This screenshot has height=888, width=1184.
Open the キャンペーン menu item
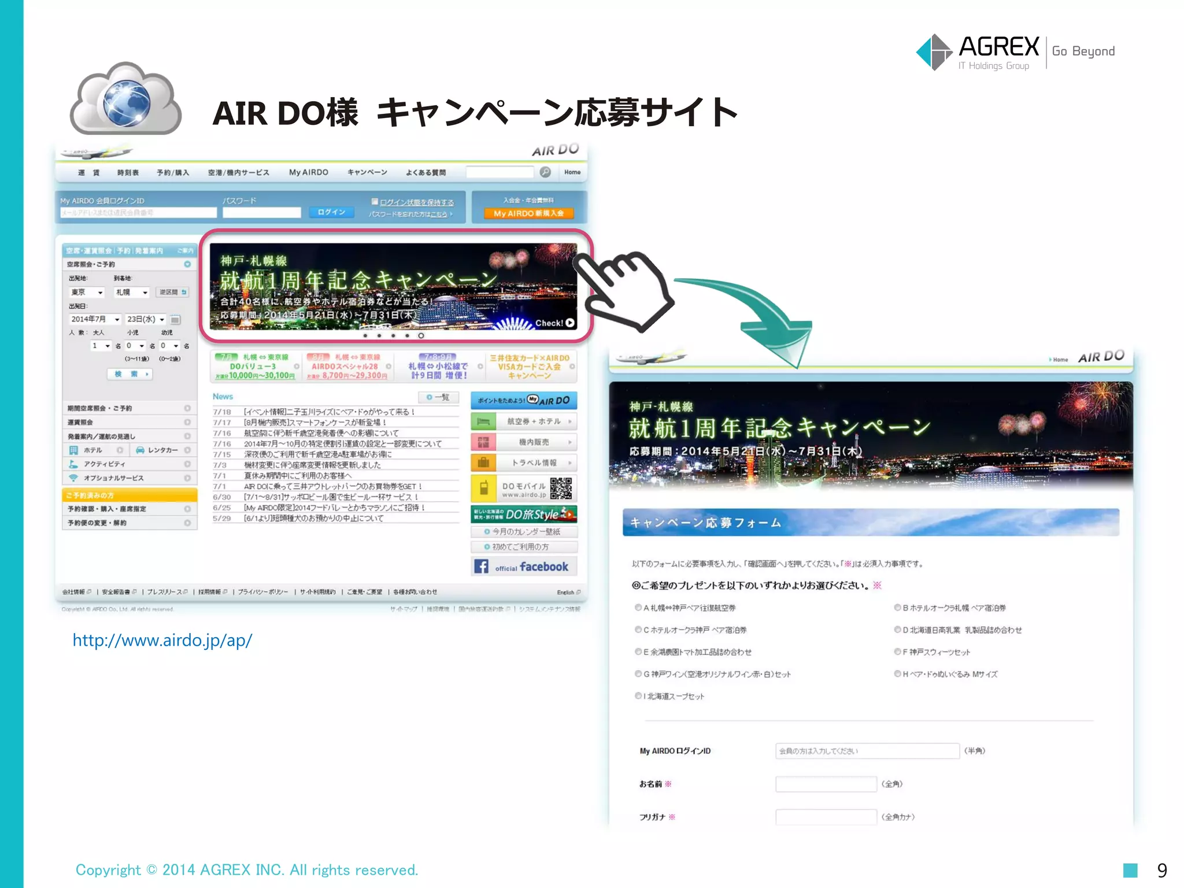tap(368, 172)
